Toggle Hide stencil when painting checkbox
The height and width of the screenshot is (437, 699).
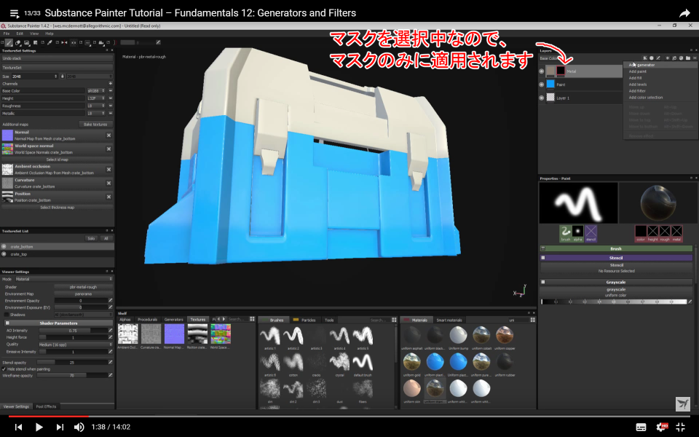tap(4, 369)
